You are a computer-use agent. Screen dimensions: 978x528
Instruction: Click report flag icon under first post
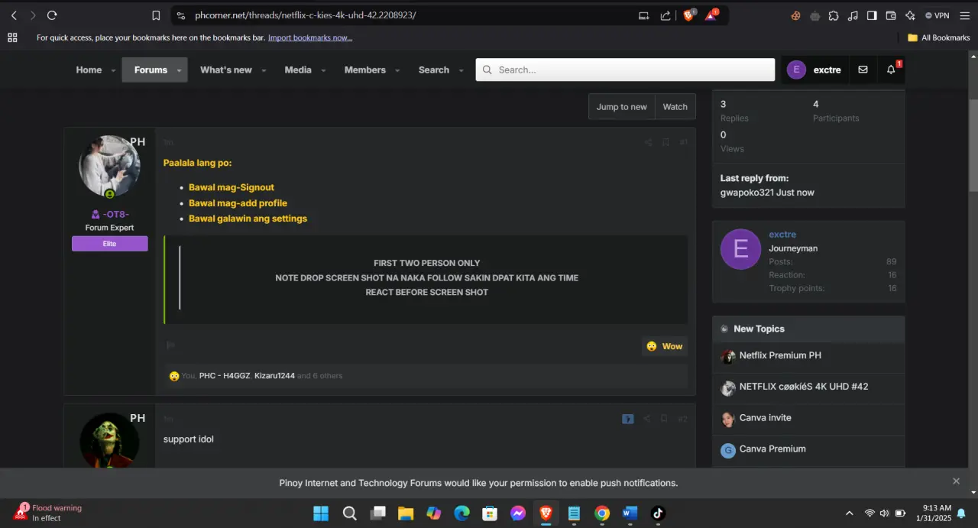pyautogui.click(x=170, y=345)
